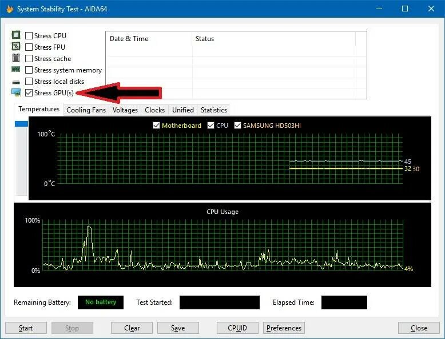Click the RAM module icon beside Stress system memory
Image resolution: width=445 pixels, height=339 pixels.
coord(16,69)
